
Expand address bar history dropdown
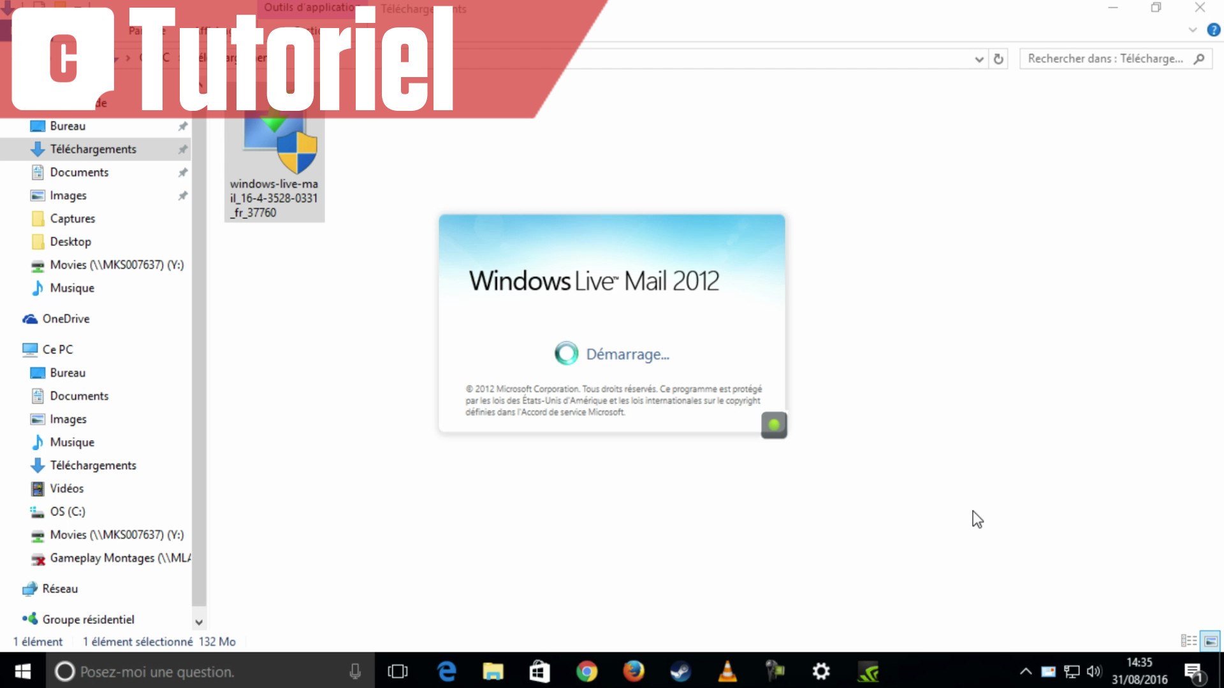pyautogui.click(x=979, y=59)
